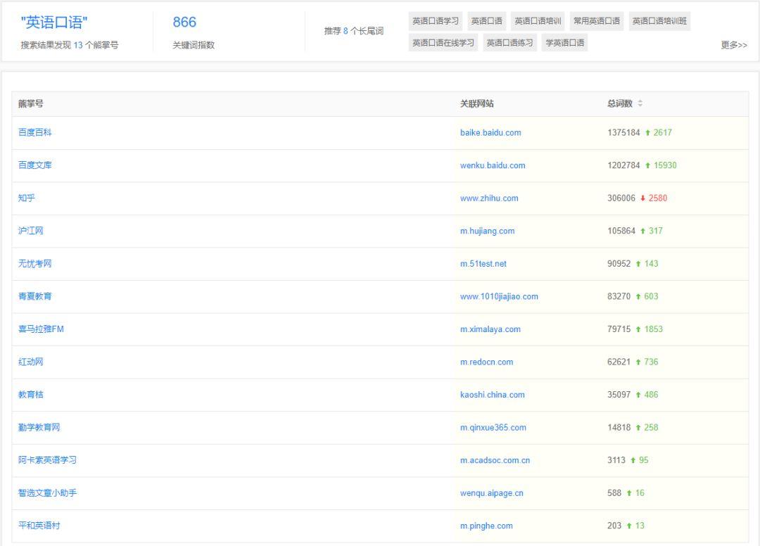Screen dimensions: 760x546
Task: Visit the baike.baidu.com site link
Action: 490,132
